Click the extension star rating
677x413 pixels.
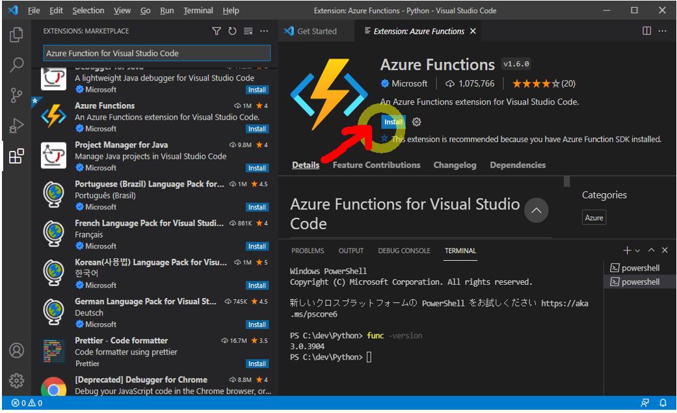coord(544,83)
